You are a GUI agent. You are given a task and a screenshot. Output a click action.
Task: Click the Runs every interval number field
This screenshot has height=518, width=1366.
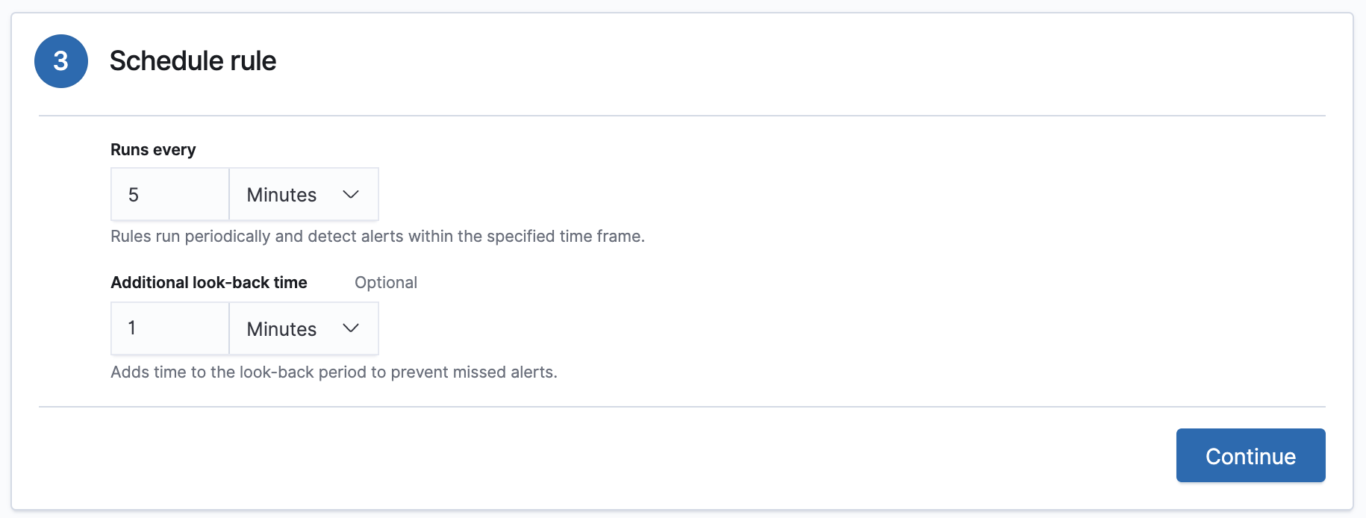[170, 195]
